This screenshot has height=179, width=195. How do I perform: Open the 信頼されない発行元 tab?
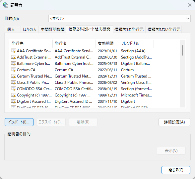point(164,29)
